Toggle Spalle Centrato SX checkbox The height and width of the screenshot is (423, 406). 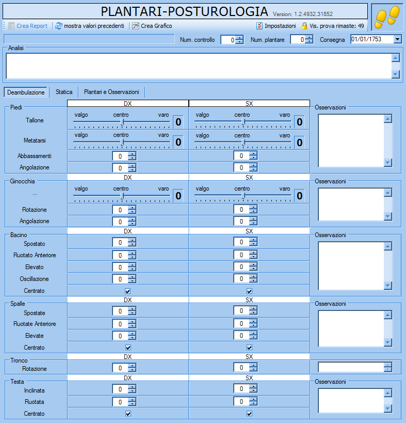pos(250,348)
